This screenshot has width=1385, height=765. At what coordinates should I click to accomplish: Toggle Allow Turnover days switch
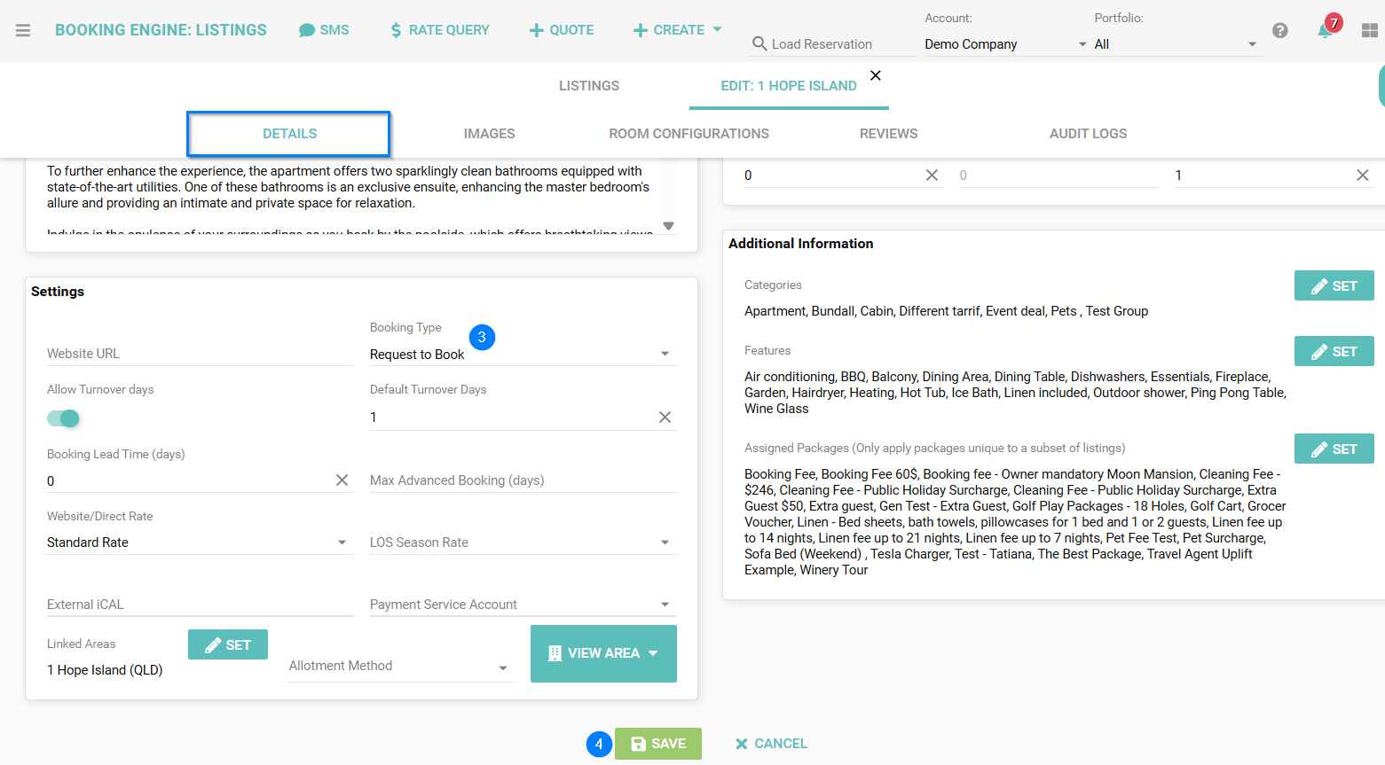[63, 418]
